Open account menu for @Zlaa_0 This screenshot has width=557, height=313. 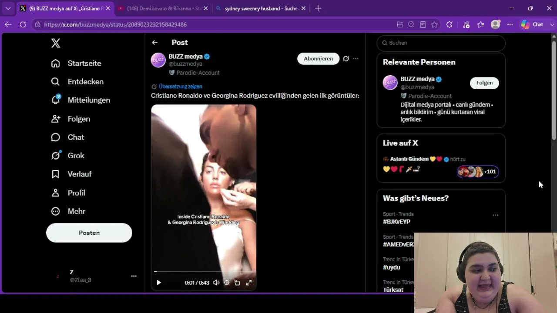coord(134,276)
